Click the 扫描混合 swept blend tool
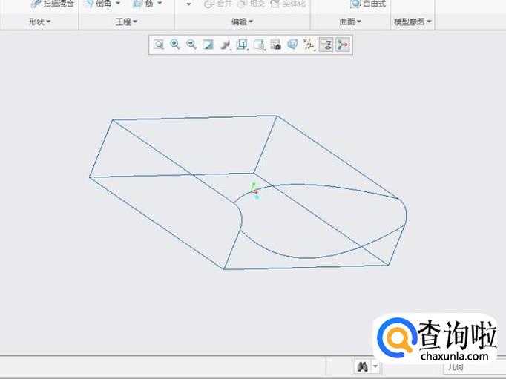Image resolution: width=506 pixels, height=379 pixels. pos(53,4)
